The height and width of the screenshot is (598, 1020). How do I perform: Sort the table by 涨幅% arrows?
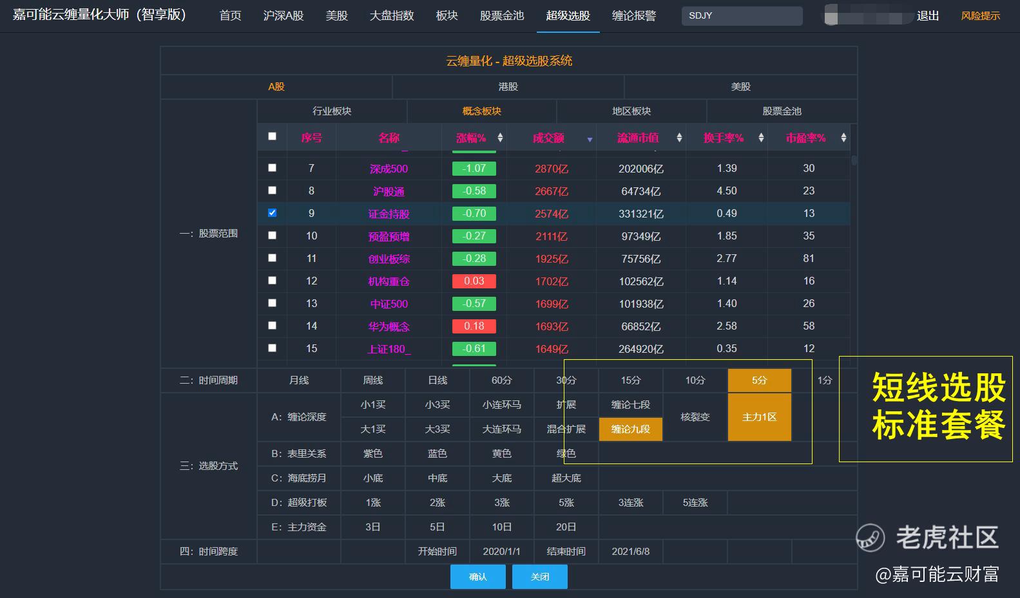500,138
